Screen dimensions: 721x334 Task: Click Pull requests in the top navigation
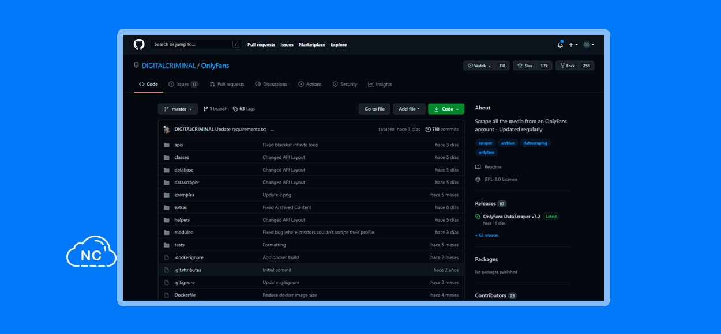point(261,45)
